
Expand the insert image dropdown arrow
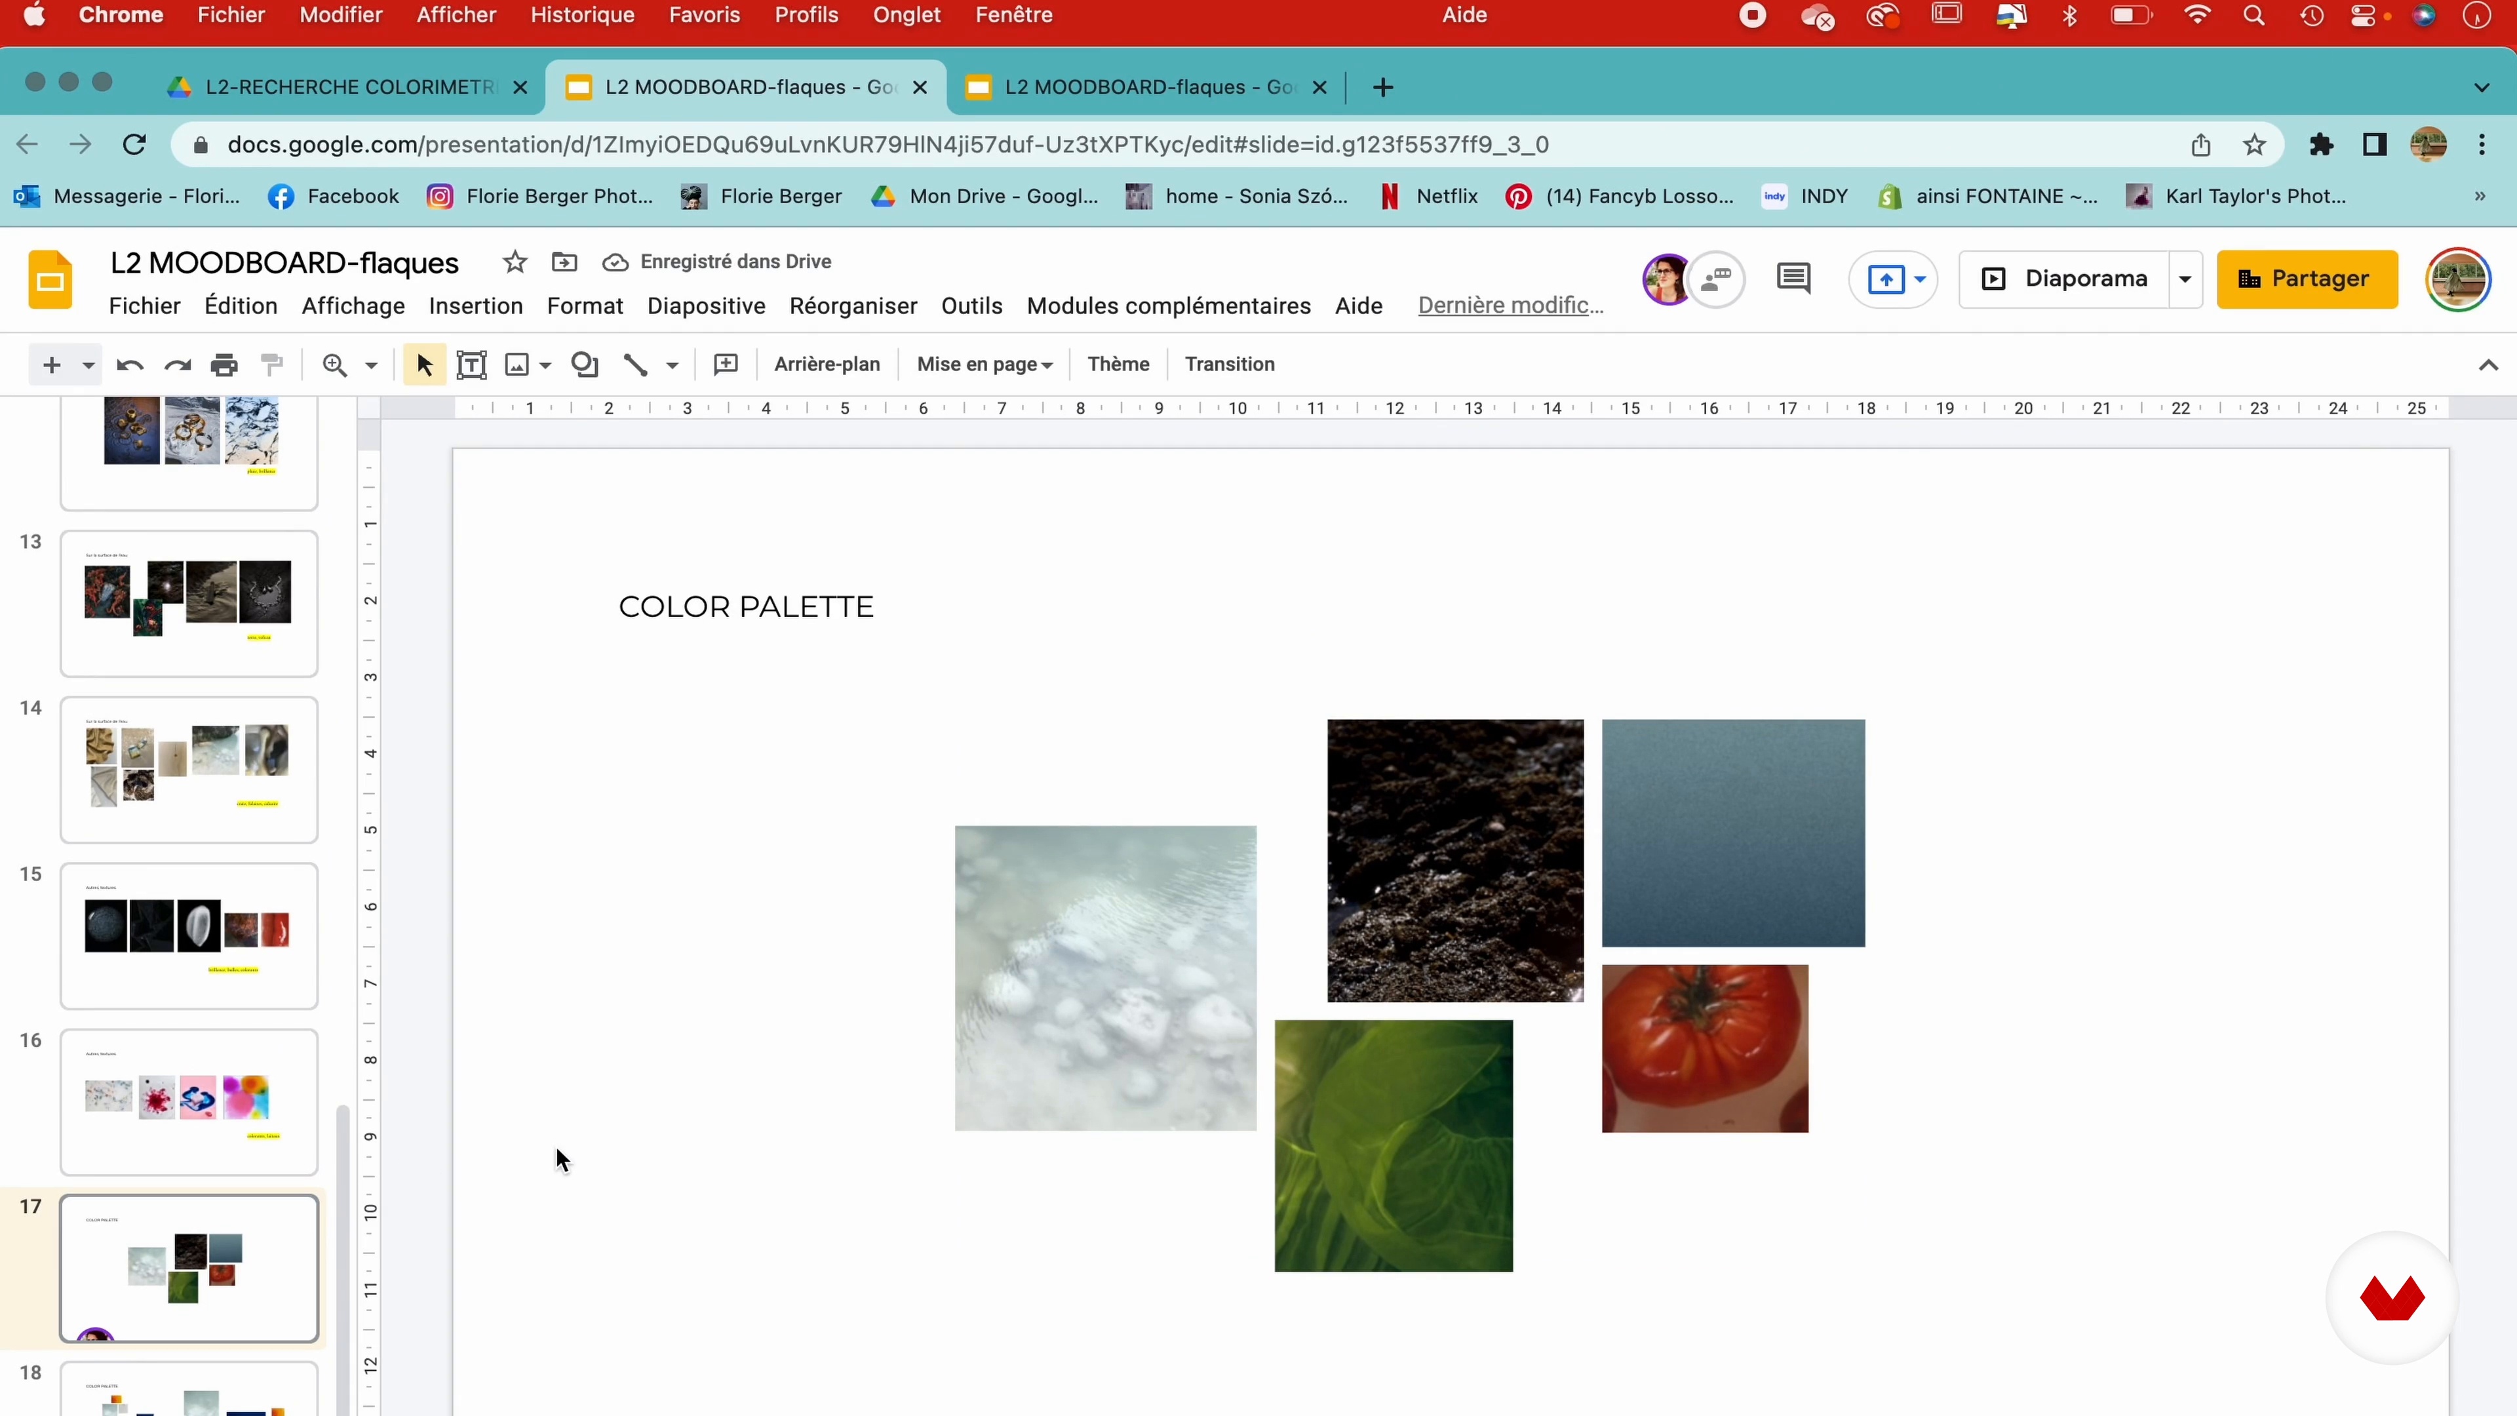click(545, 366)
